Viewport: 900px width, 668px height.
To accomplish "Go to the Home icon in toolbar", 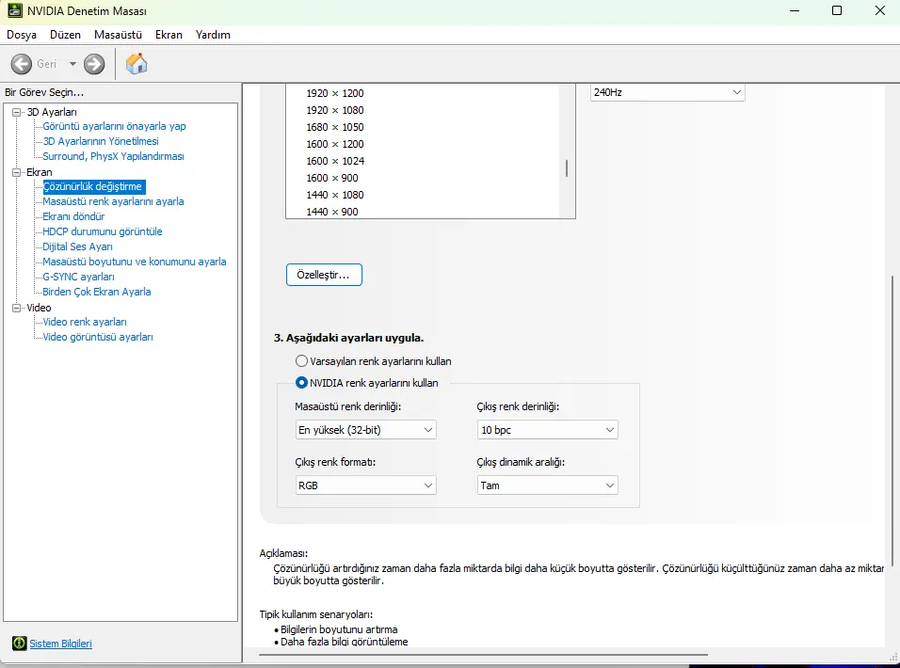I will point(137,64).
